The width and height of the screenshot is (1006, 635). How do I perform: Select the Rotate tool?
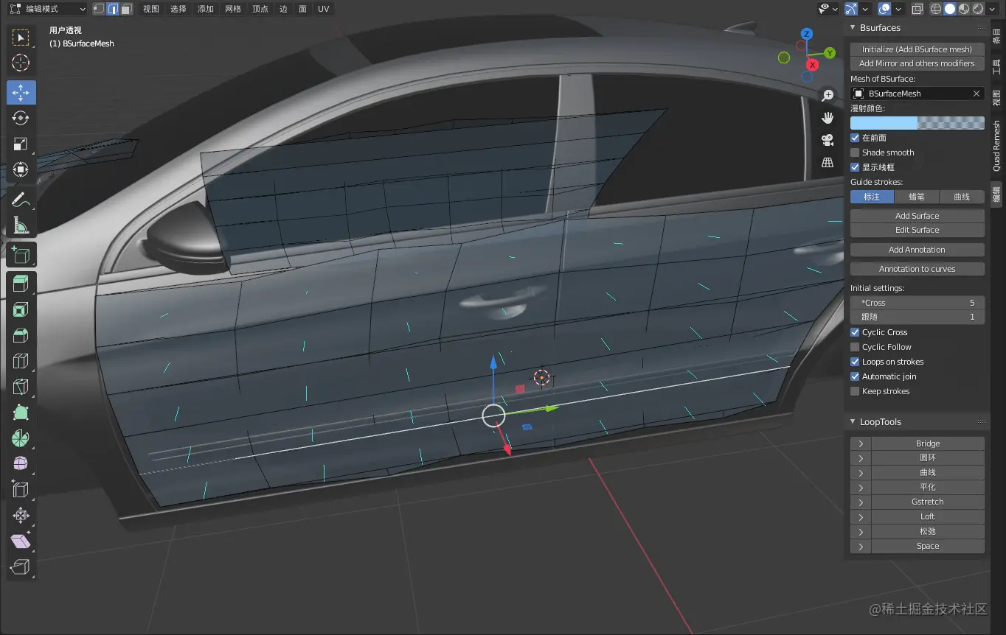(x=21, y=118)
